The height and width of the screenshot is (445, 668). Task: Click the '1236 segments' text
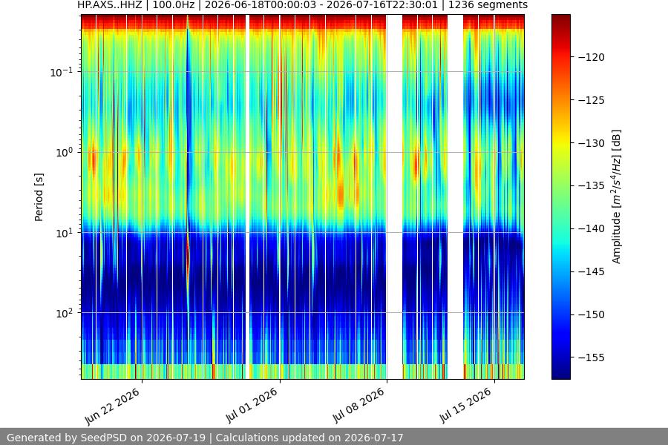point(488,5)
